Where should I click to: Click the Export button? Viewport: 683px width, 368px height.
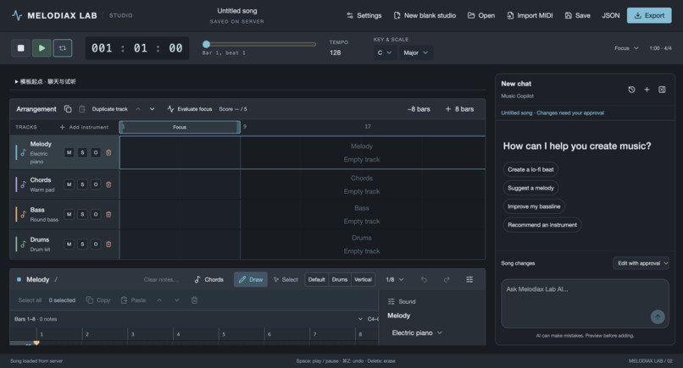(649, 16)
